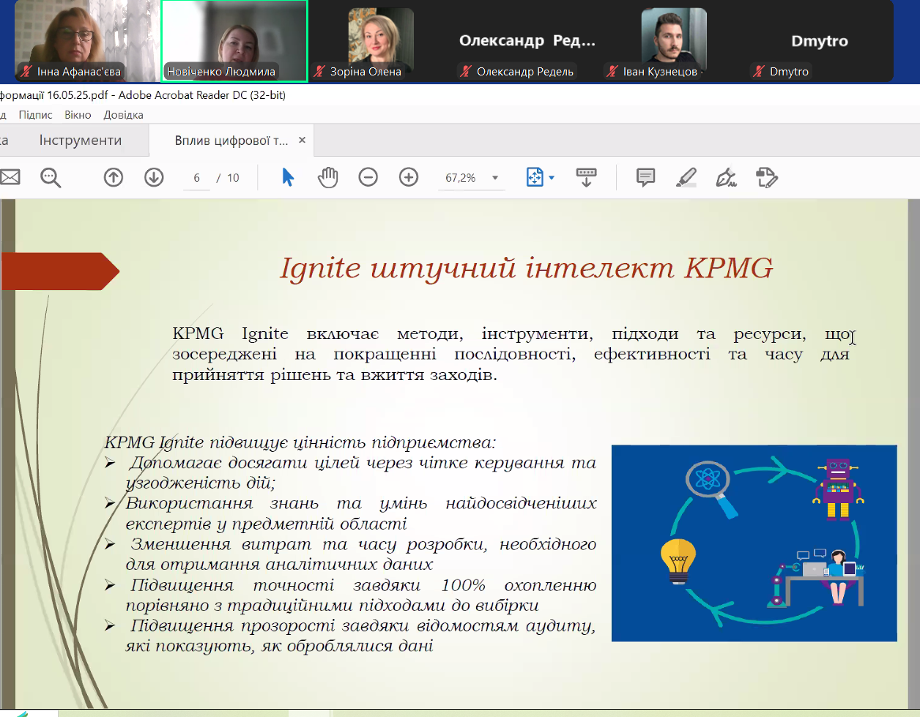Add a sticky note comment
Screen dimensions: 920x717
(x=645, y=177)
